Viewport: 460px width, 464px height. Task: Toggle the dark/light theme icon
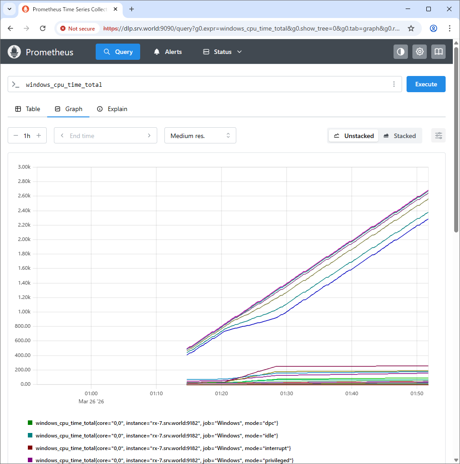click(x=401, y=52)
